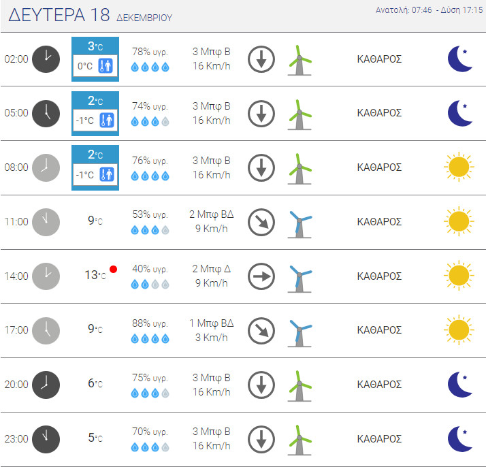Click the humidity droplets at 14:00
Screen dimensions: 486x467
tap(150, 285)
